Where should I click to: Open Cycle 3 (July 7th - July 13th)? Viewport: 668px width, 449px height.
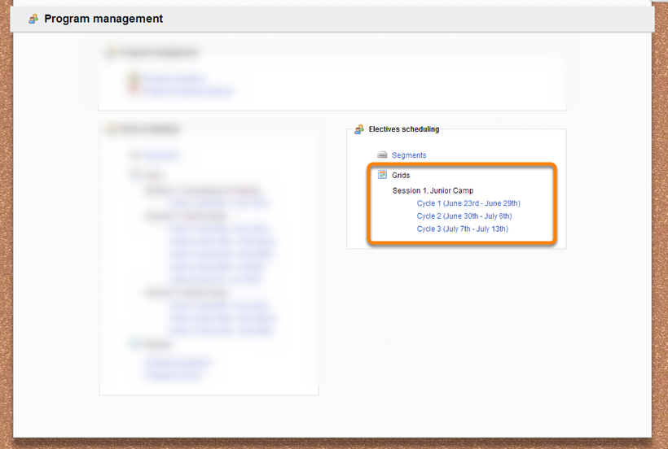[x=462, y=229]
